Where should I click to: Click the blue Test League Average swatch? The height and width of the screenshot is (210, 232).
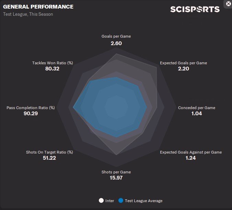[x=120, y=201]
